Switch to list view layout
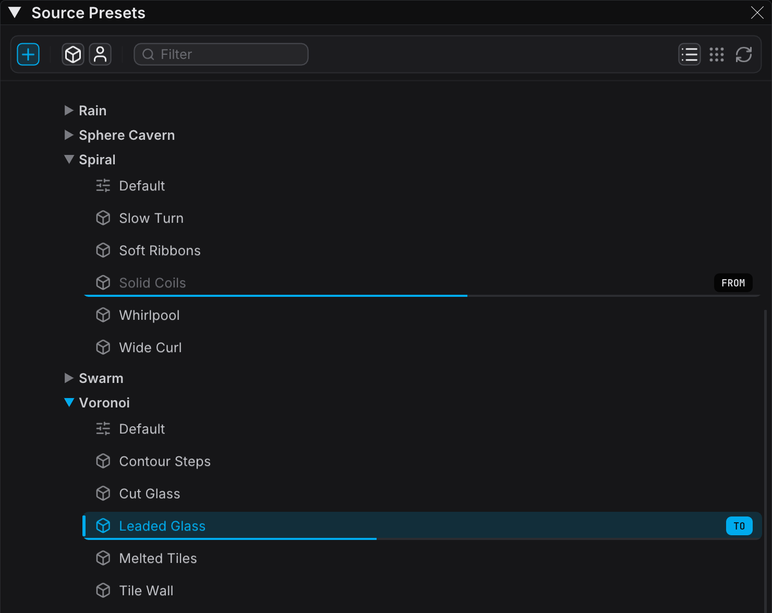Viewport: 772px width, 613px height. (x=690, y=54)
